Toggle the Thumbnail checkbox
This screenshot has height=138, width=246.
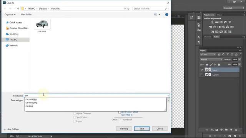[x=120, y=120]
